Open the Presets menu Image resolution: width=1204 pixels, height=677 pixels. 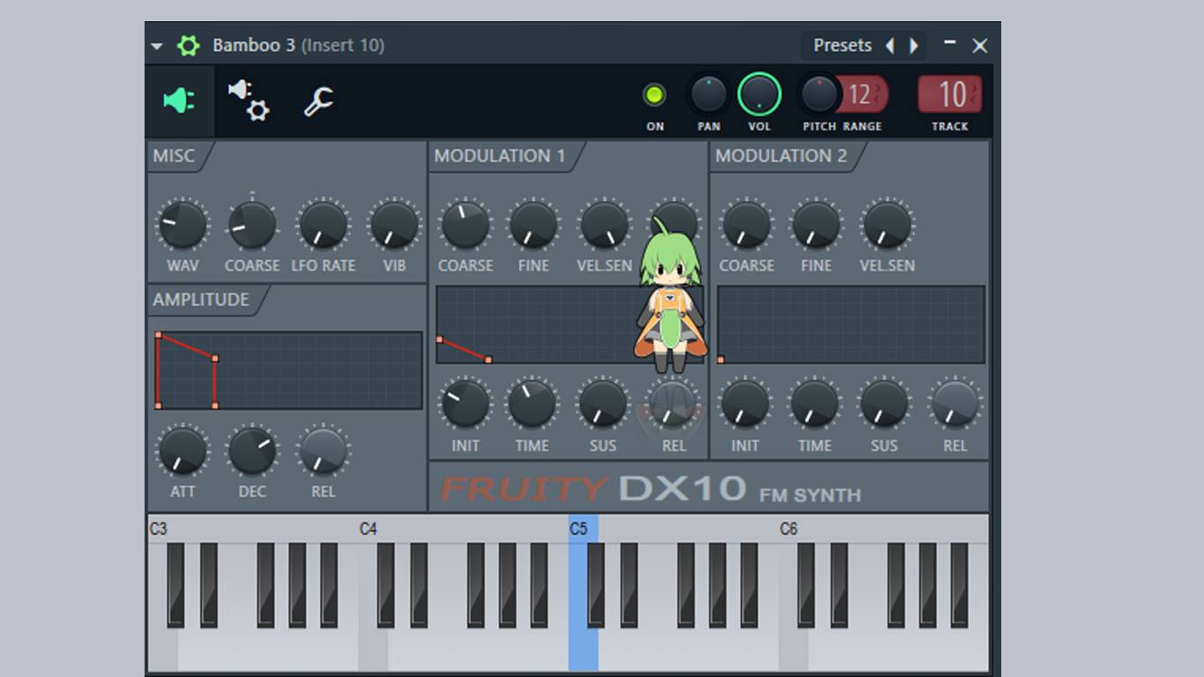(x=843, y=46)
